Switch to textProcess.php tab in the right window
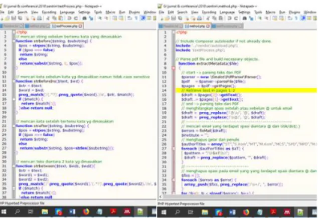Screen dimensions: 318x218 click(x=227, y=26)
